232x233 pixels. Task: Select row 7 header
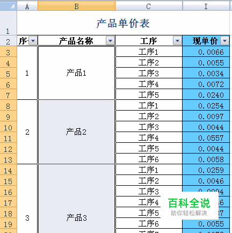[9, 94]
